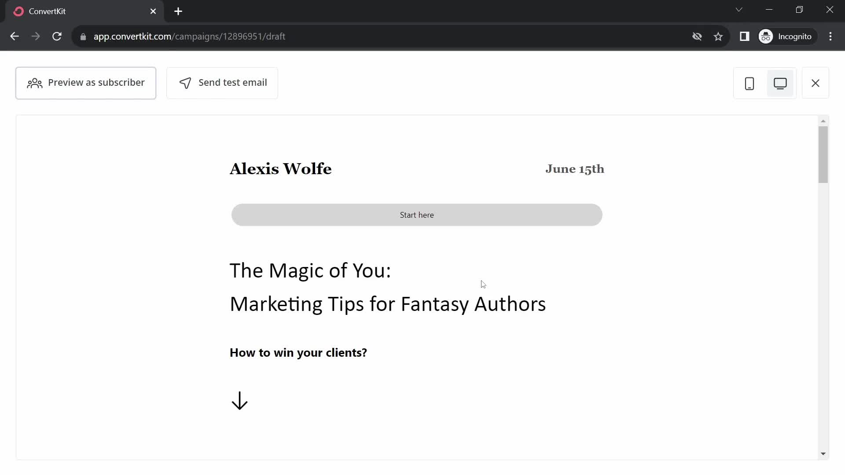Click the browser back navigation arrow
The height and width of the screenshot is (475, 845).
coord(15,36)
